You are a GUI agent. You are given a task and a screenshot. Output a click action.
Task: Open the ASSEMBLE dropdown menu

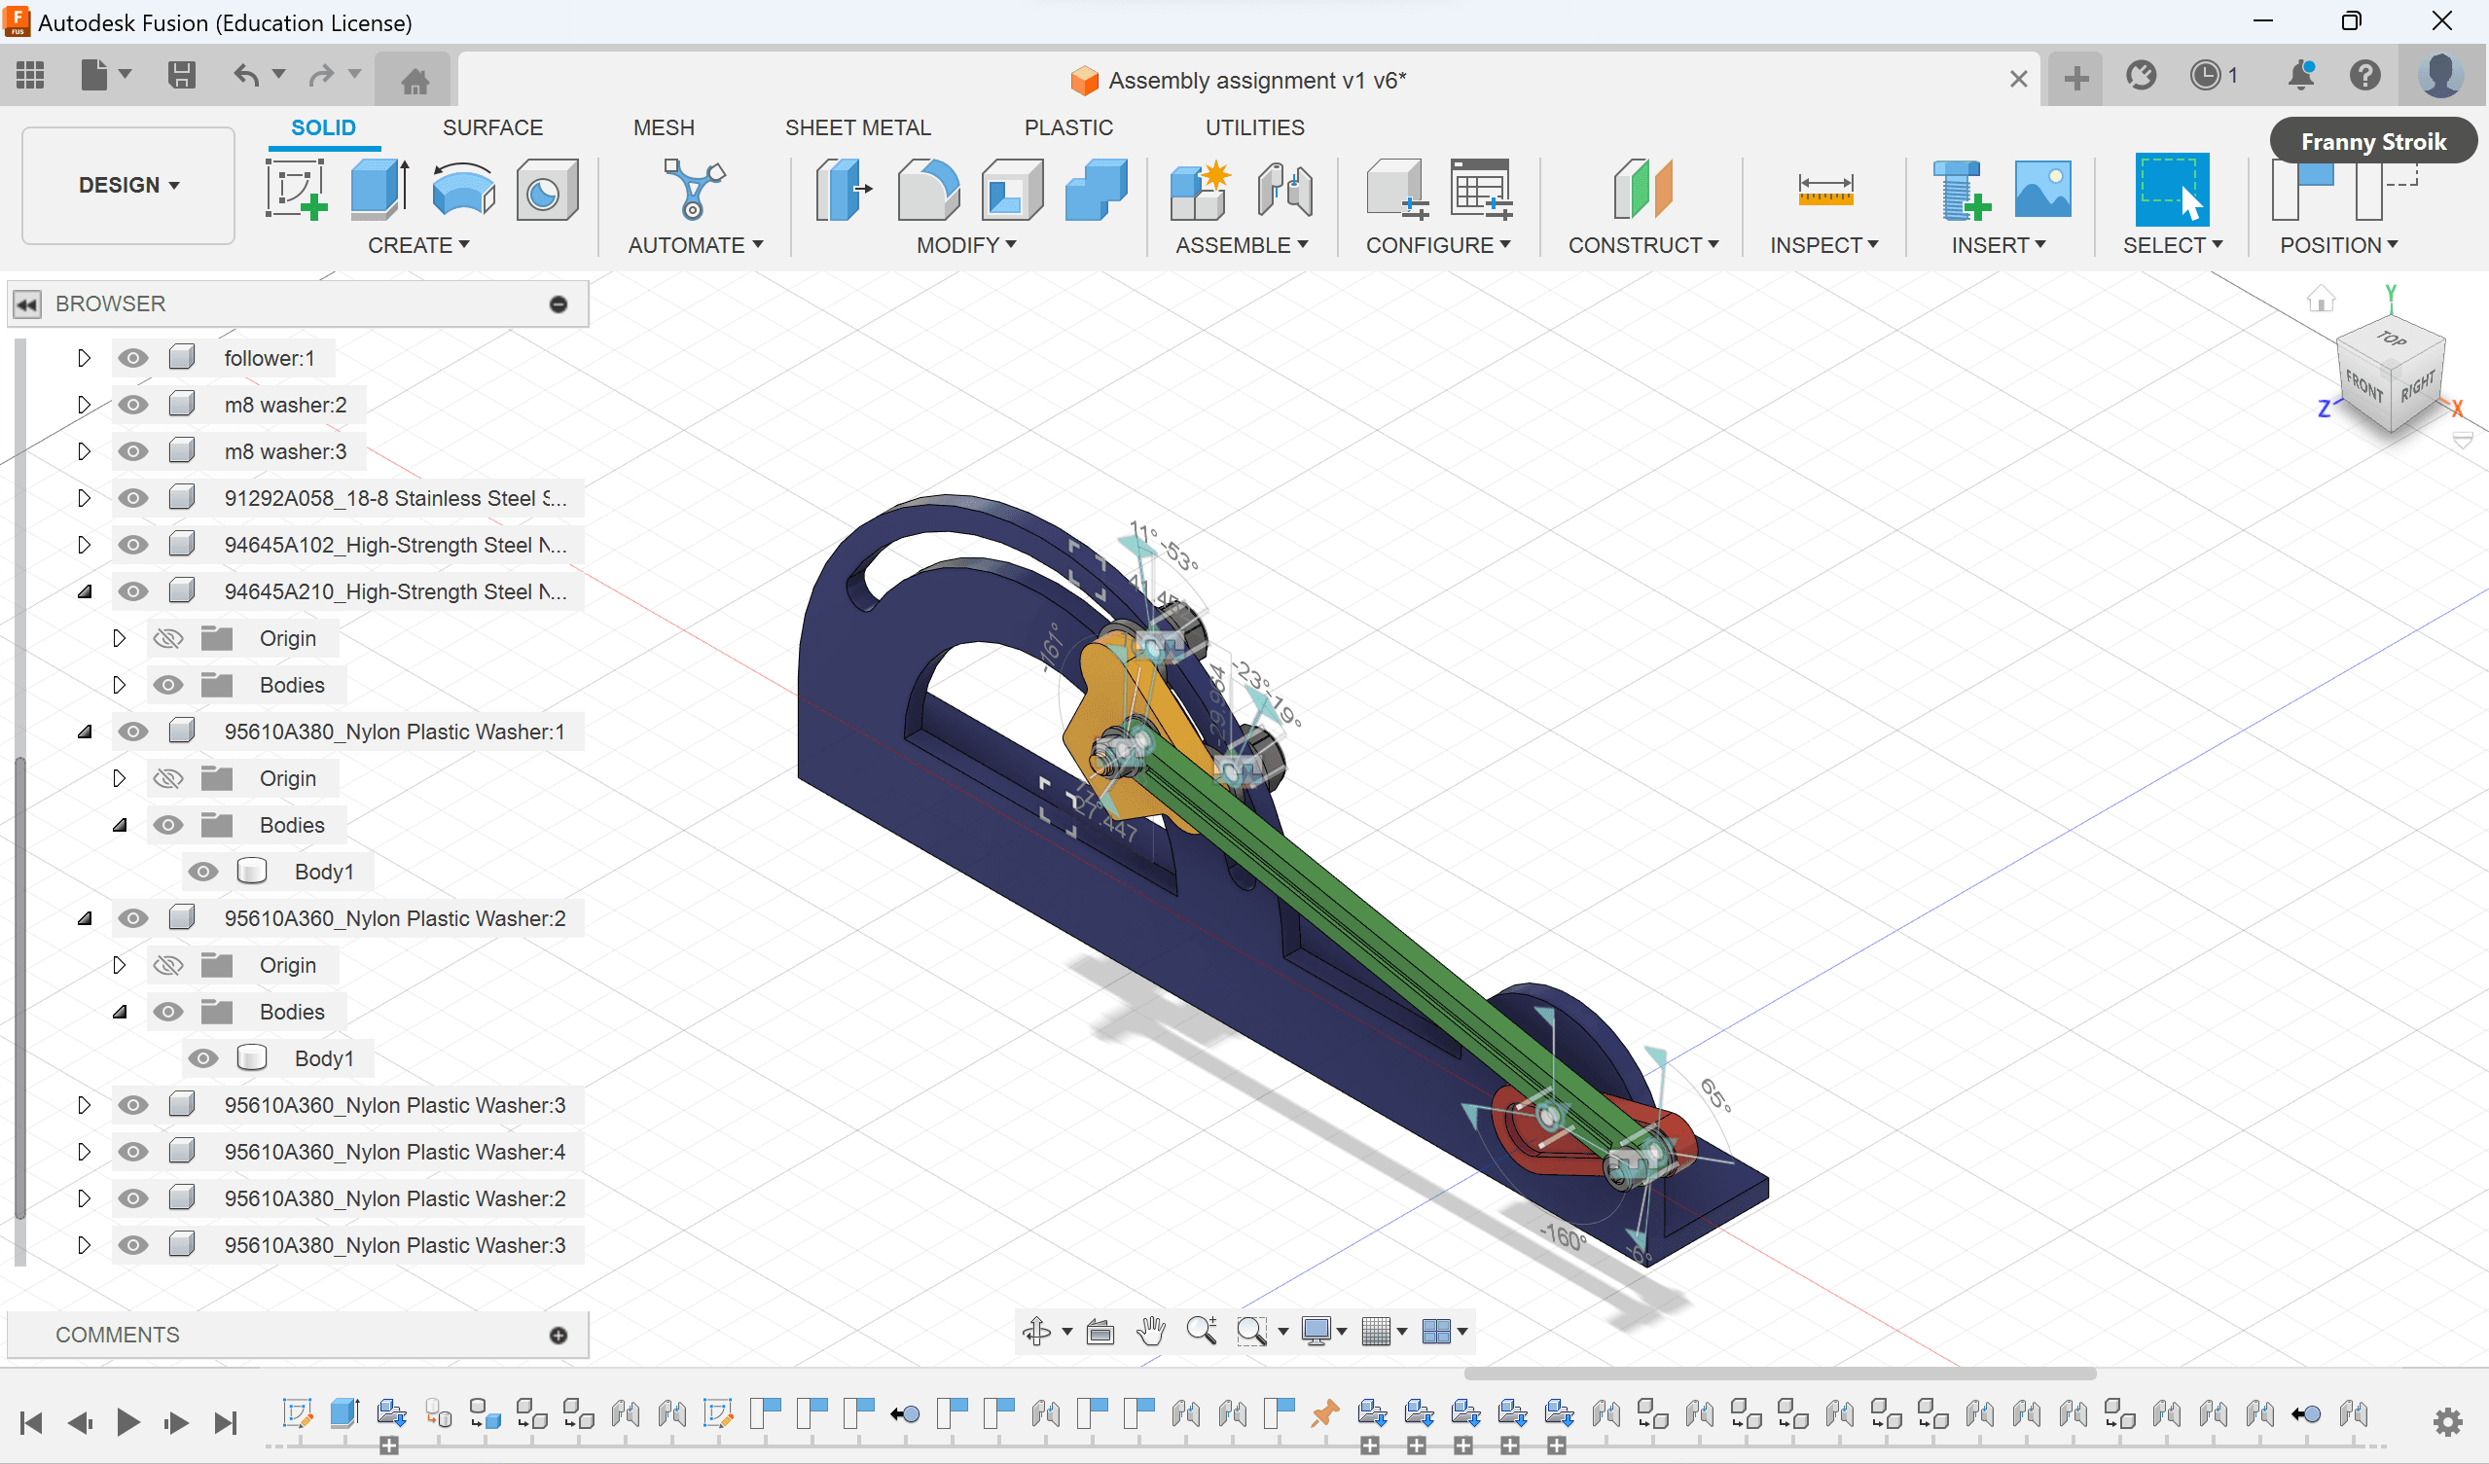[1242, 245]
